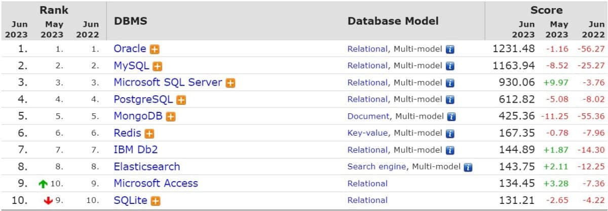Open the Microsoft Access link
The width and height of the screenshot is (608, 211).
156,183
